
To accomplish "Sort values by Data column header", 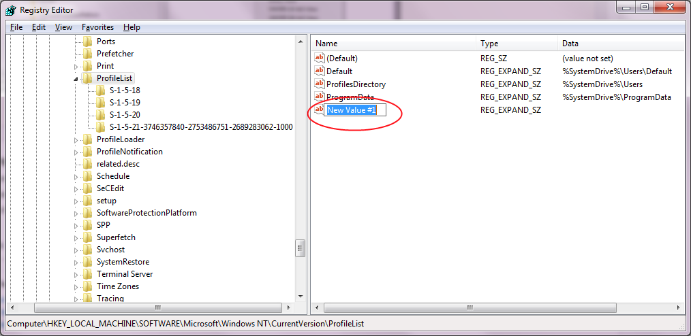I will pos(621,44).
